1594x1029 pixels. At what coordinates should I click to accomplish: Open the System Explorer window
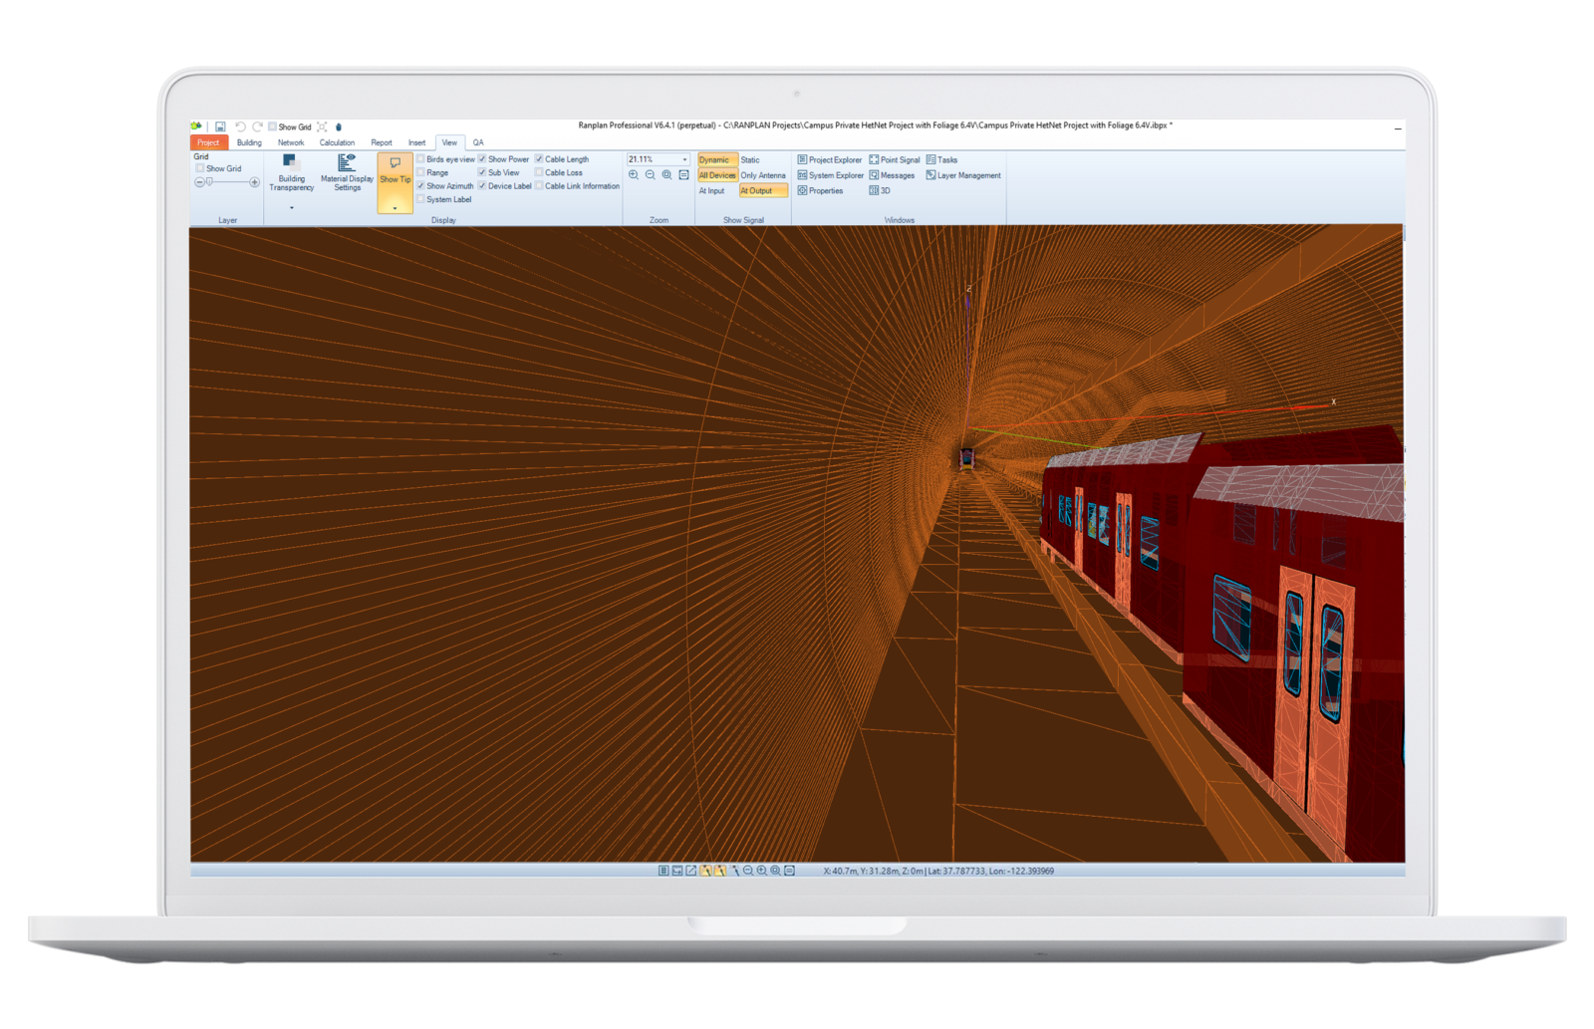coord(831,175)
